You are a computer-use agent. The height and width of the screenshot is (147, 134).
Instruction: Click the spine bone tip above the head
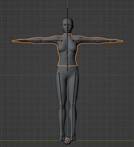[67, 9]
